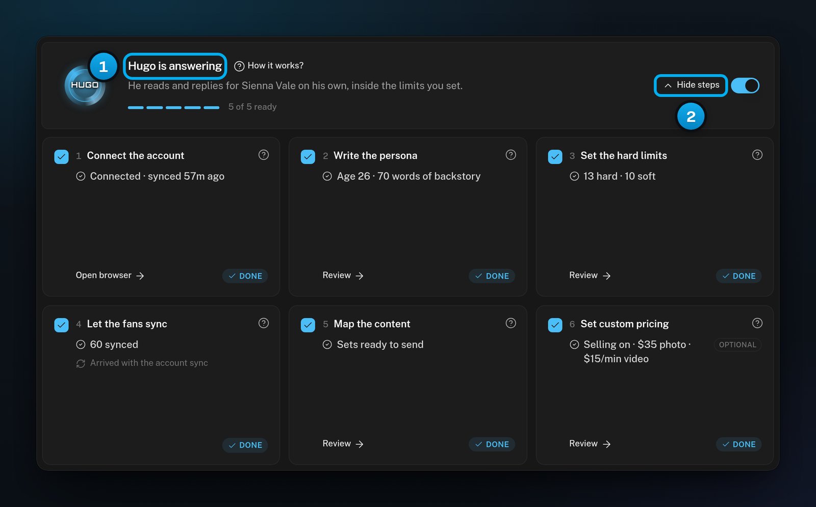Viewport: 816px width, 507px height.
Task: Click DONE badge on Map the content card
Action: tap(492, 444)
